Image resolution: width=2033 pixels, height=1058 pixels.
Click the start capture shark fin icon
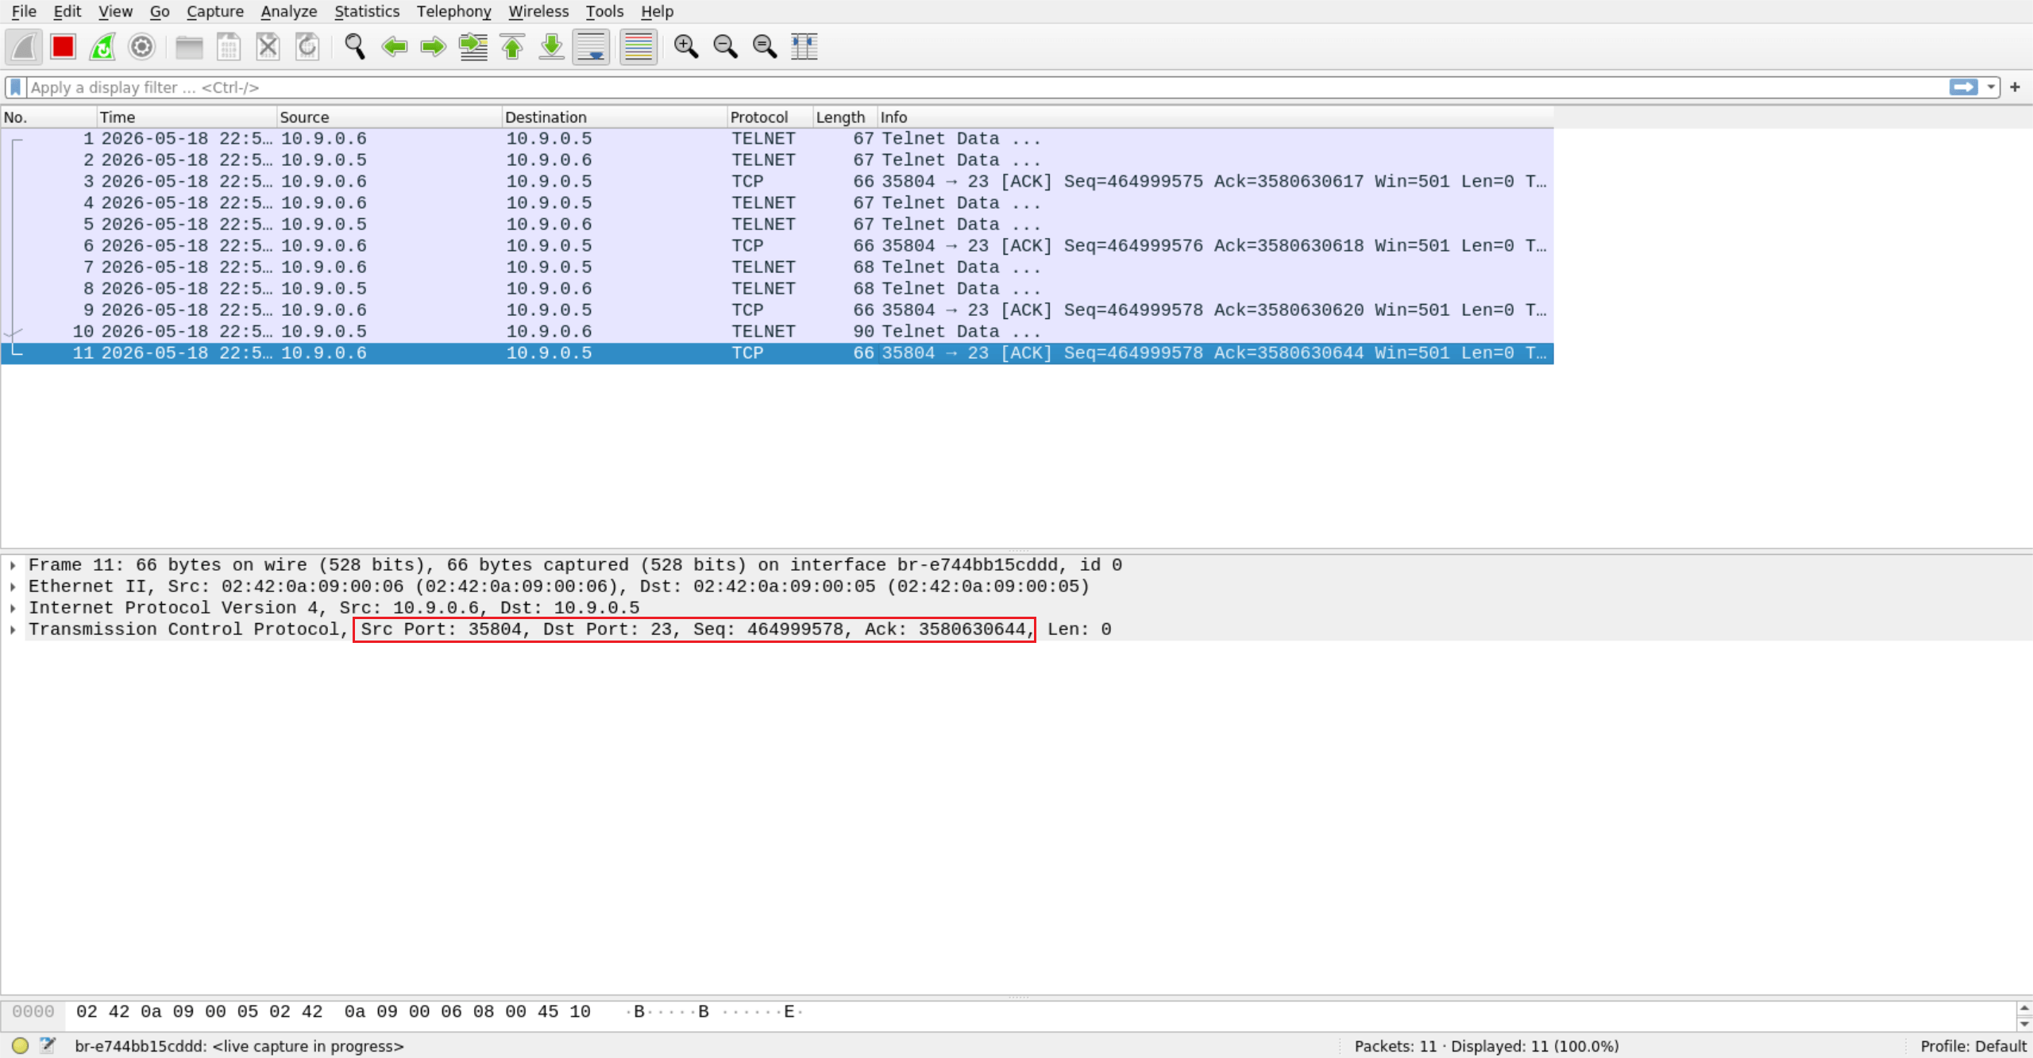24,47
